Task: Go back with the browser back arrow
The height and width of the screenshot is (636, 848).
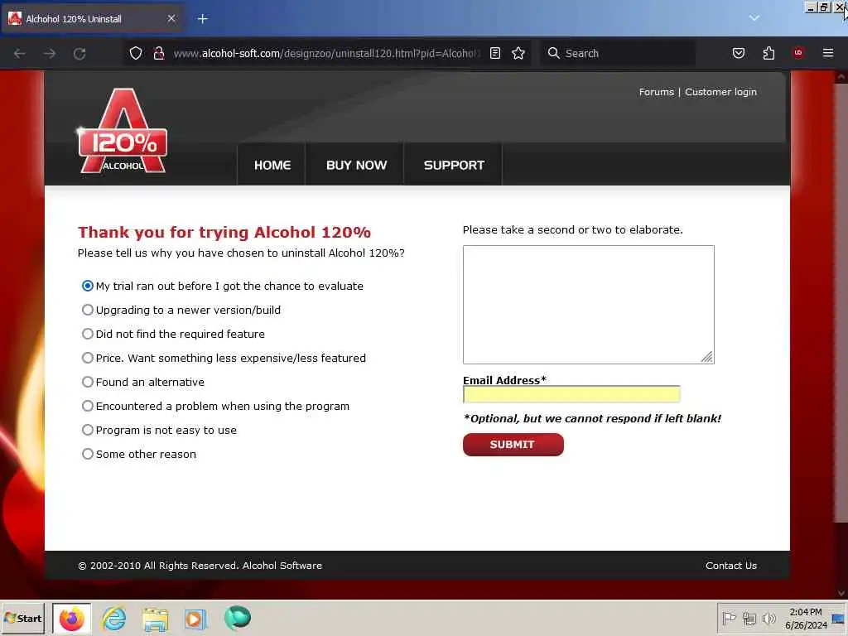Action: tap(20, 54)
